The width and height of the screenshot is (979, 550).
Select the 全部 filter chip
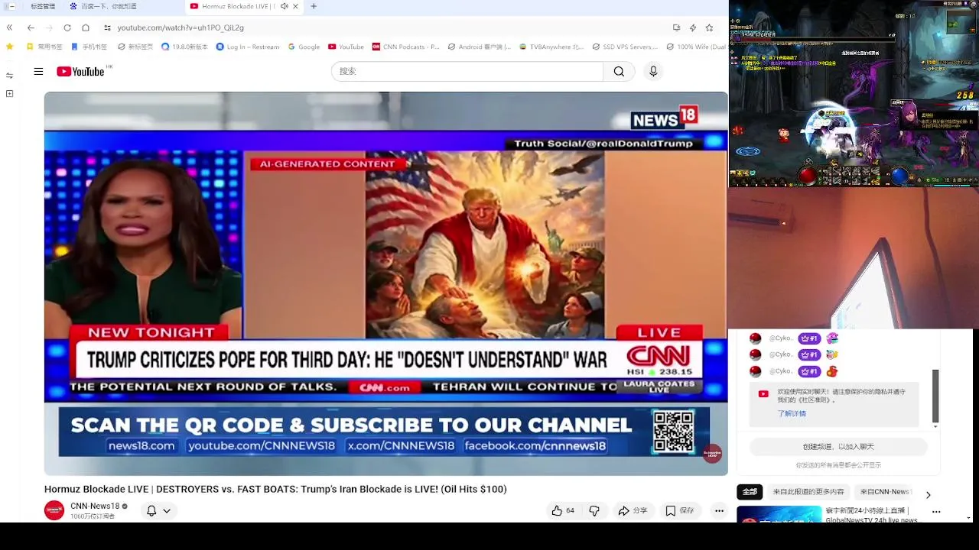click(750, 492)
